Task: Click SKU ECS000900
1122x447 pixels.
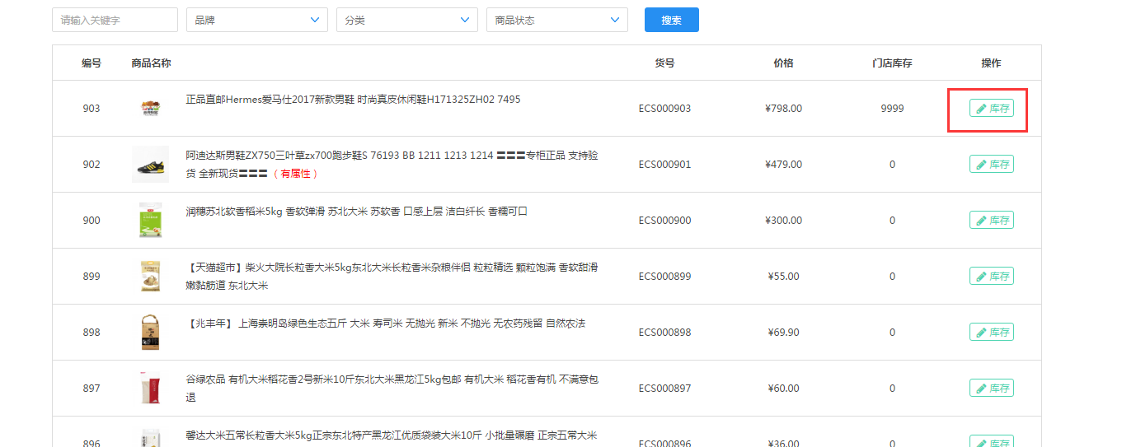Action: (x=664, y=221)
